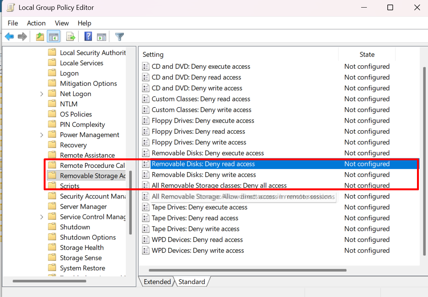This screenshot has width=428, height=297.
Task: Click the Forward arrow toolbar icon
Action: [x=22, y=37]
